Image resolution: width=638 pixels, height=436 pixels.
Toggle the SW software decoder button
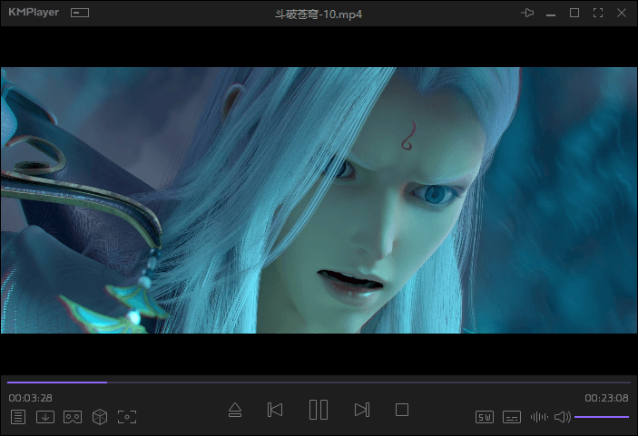tap(485, 417)
